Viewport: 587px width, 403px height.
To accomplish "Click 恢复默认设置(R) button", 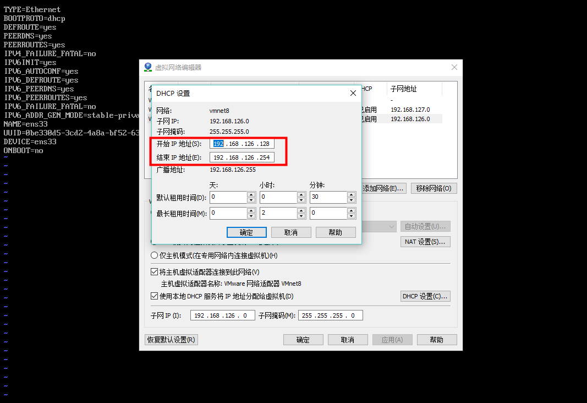I will (171, 340).
